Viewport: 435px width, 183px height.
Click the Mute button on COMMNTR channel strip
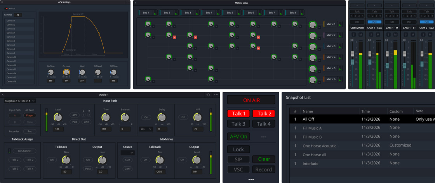(360, 35)
